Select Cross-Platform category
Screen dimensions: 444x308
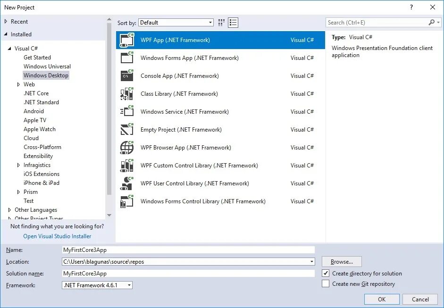tap(42, 147)
